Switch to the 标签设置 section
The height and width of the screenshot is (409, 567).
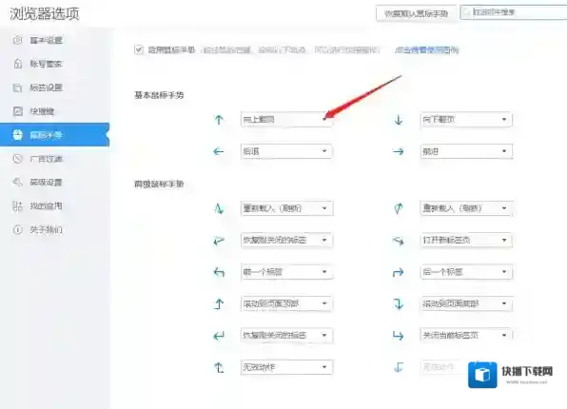[x=46, y=88]
